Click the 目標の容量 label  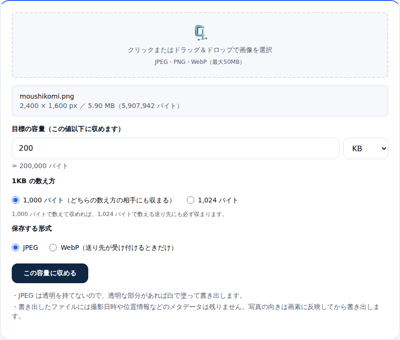66,129
